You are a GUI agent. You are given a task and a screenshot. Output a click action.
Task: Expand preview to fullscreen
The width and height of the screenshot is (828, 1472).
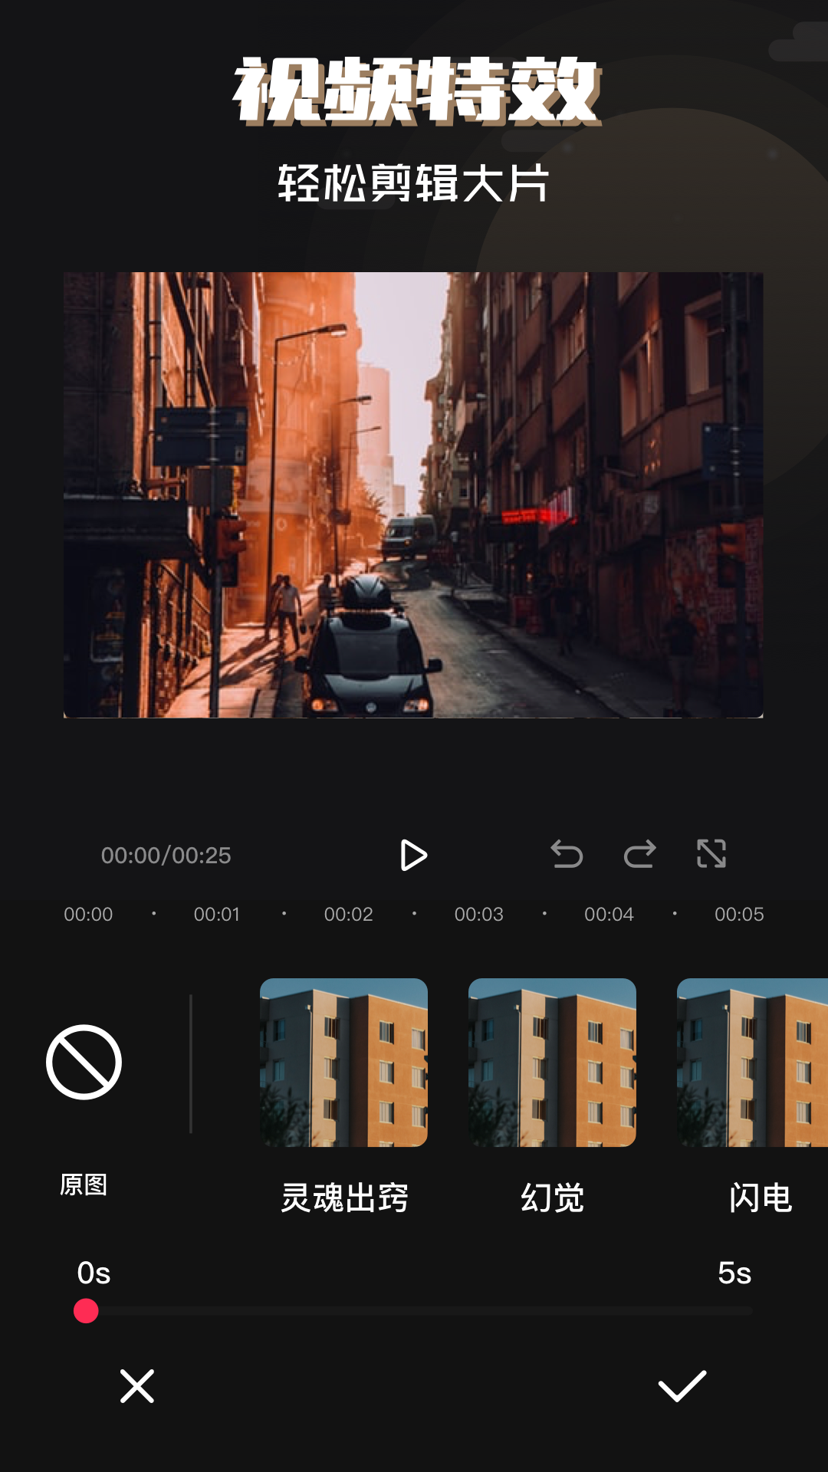tap(711, 854)
